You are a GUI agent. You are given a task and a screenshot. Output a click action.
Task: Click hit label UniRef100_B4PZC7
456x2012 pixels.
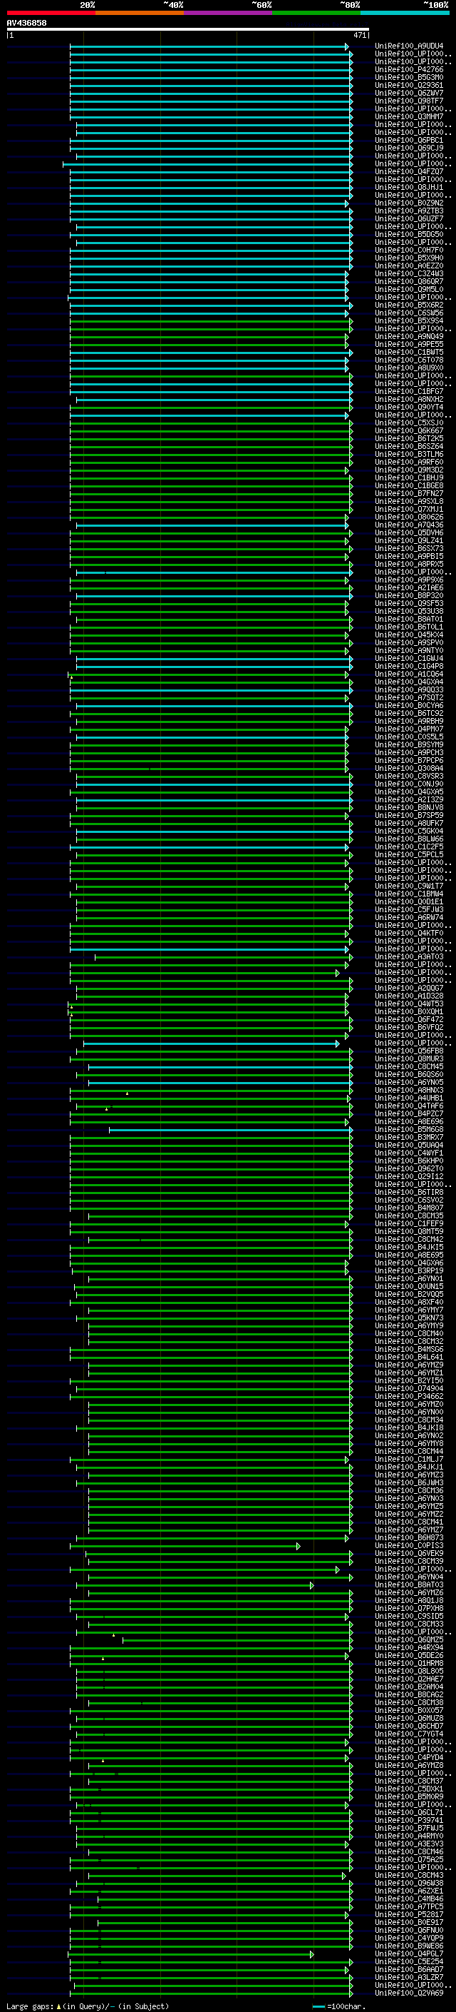tap(409, 1114)
